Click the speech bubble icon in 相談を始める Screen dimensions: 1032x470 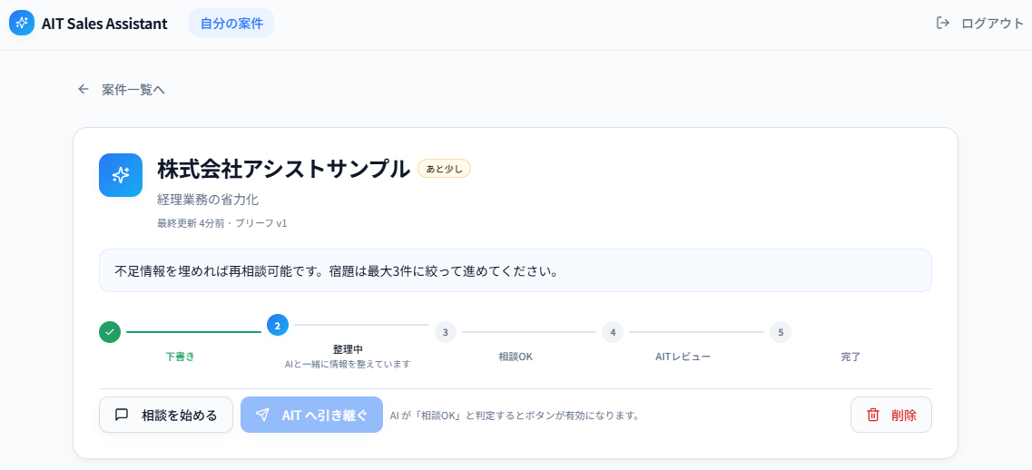[122, 415]
